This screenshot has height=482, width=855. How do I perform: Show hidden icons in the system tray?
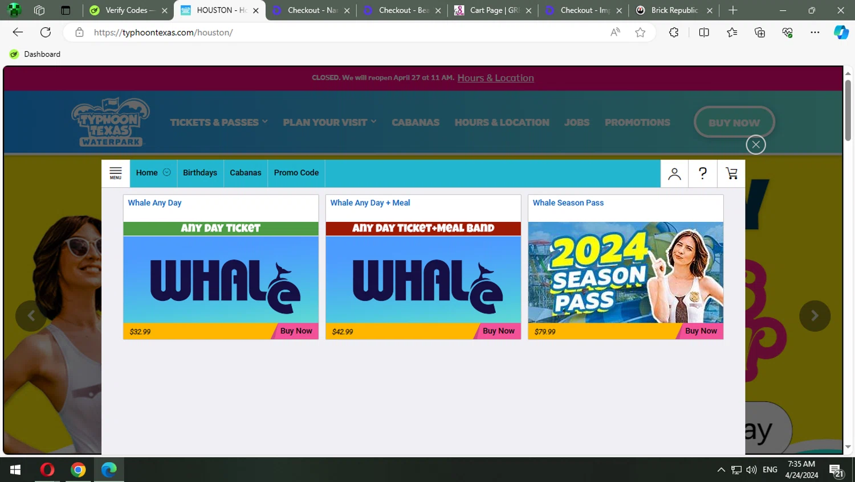click(721, 469)
